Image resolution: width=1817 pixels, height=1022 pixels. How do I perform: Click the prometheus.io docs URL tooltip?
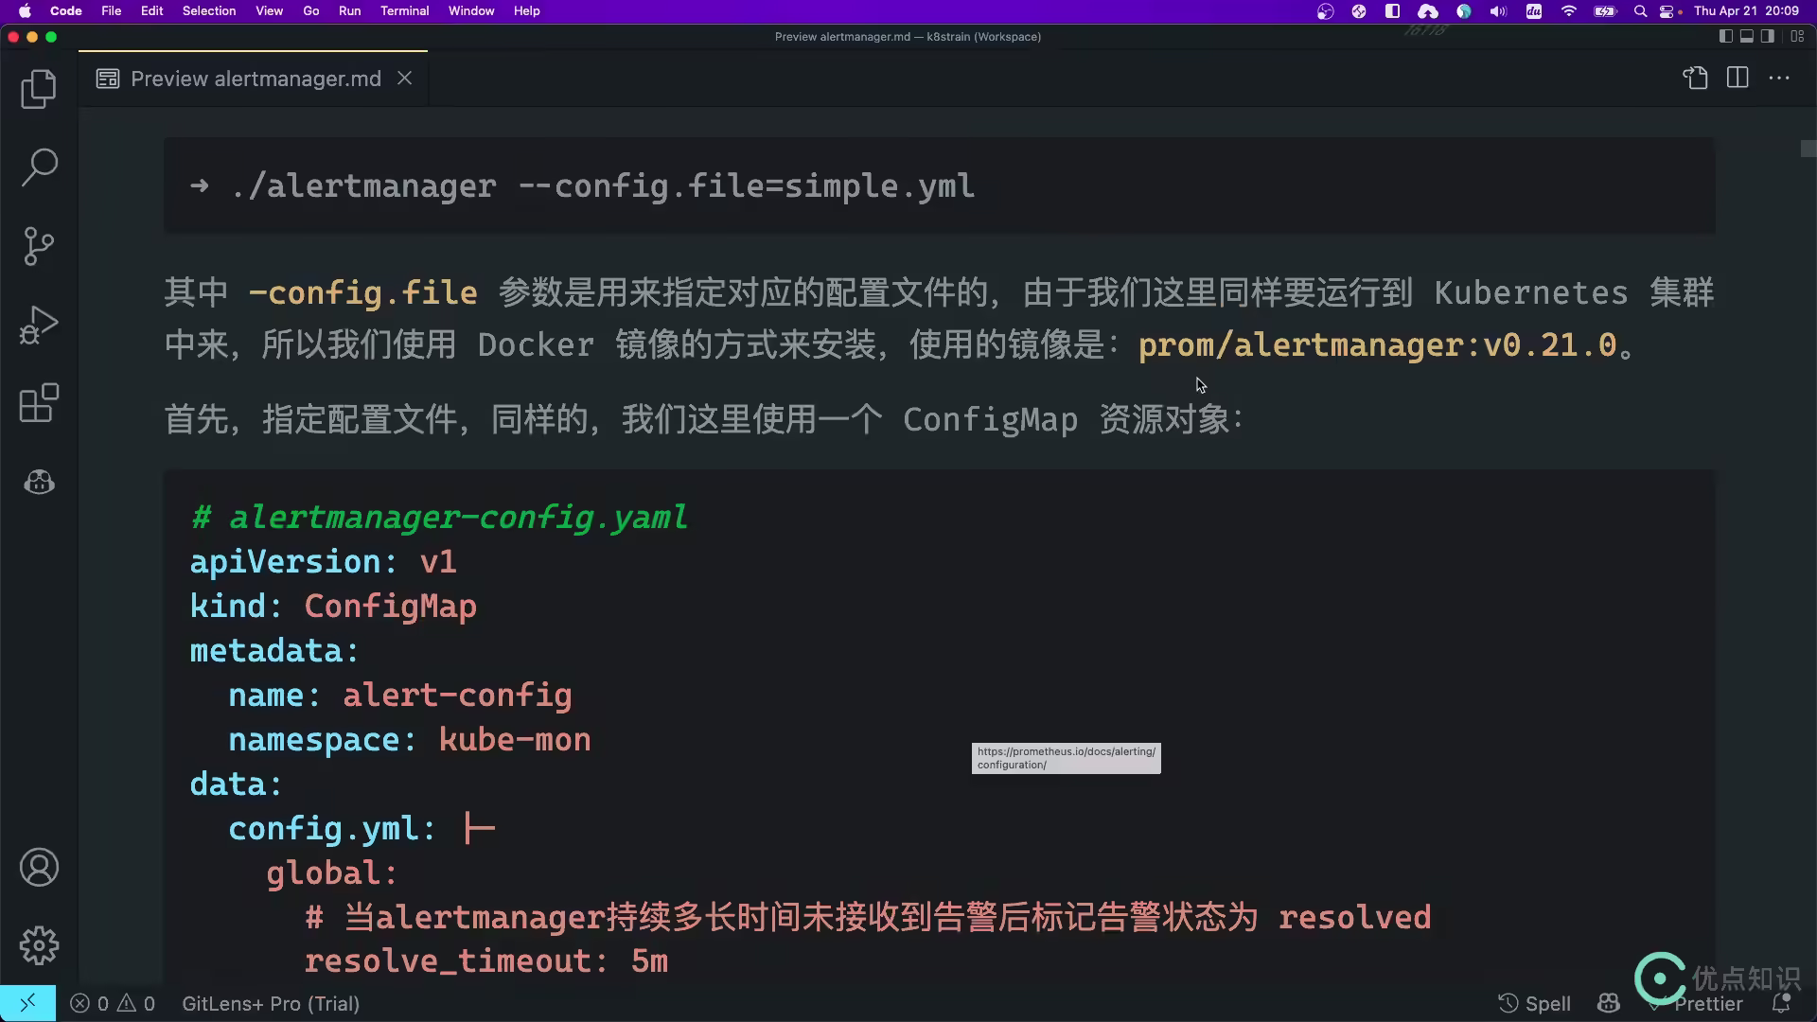click(1067, 758)
